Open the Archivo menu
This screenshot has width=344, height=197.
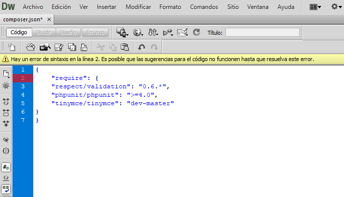(x=33, y=7)
